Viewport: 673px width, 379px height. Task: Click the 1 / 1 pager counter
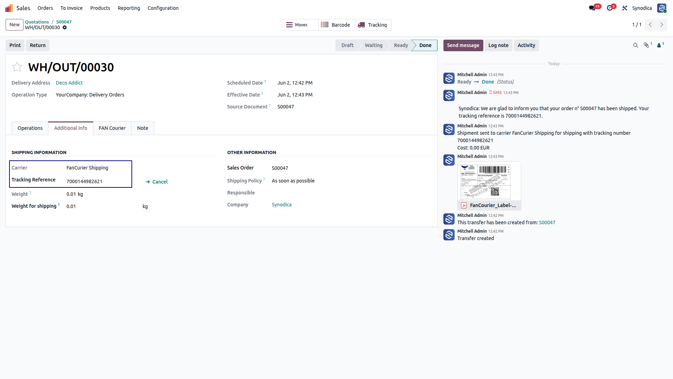(x=637, y=25)
